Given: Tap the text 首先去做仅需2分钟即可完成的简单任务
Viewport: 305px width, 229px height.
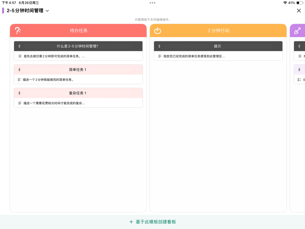Looking at the screenshot, I should 54,56.
